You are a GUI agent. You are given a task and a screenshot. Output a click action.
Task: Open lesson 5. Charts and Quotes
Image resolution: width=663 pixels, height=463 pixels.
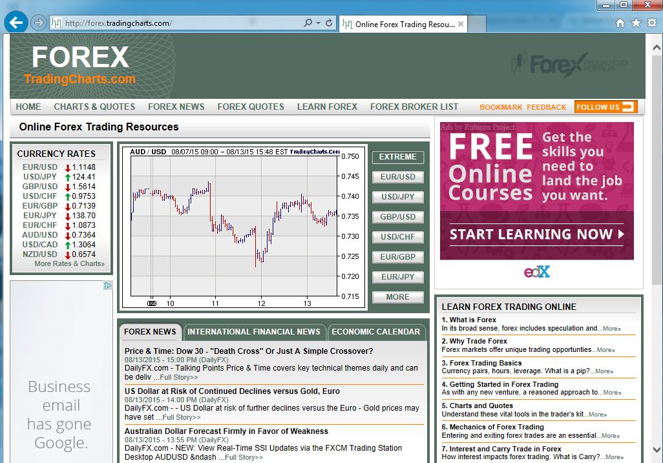coord(478,406)
